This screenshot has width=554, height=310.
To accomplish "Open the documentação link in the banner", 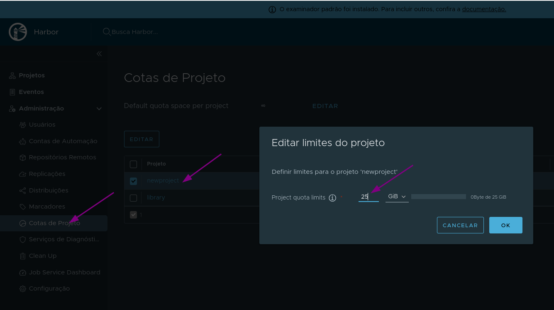I will click(x=484, y=9).
